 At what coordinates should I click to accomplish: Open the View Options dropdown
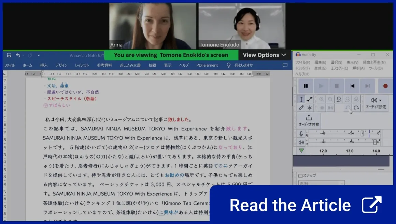pos(265,55)
